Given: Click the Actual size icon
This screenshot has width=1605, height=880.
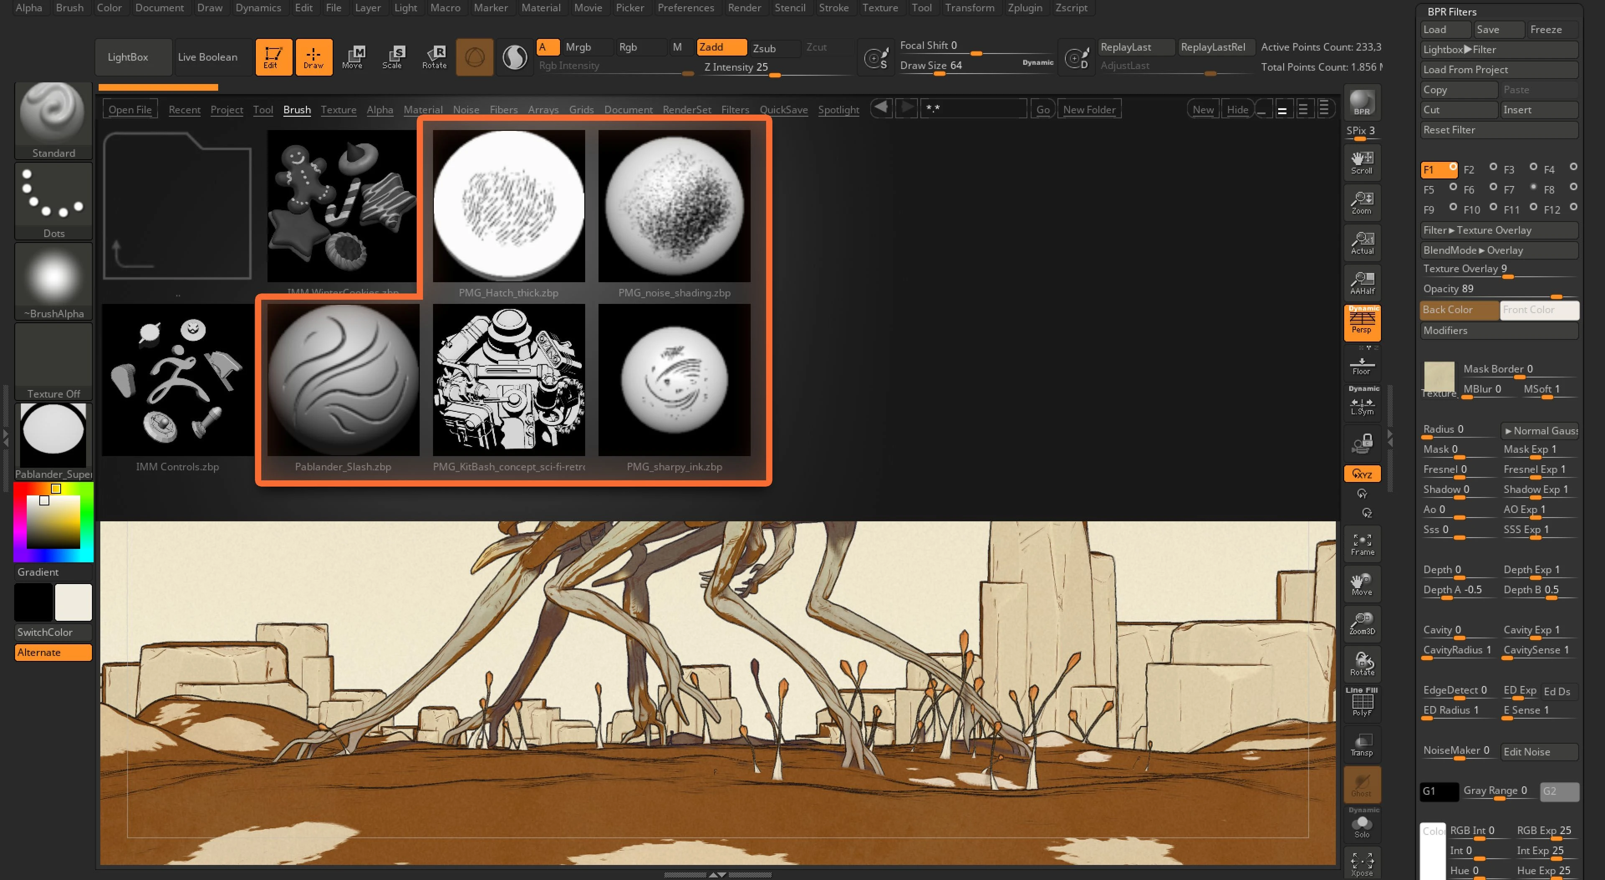Looking at the screenshot, I should [1362, 242].
